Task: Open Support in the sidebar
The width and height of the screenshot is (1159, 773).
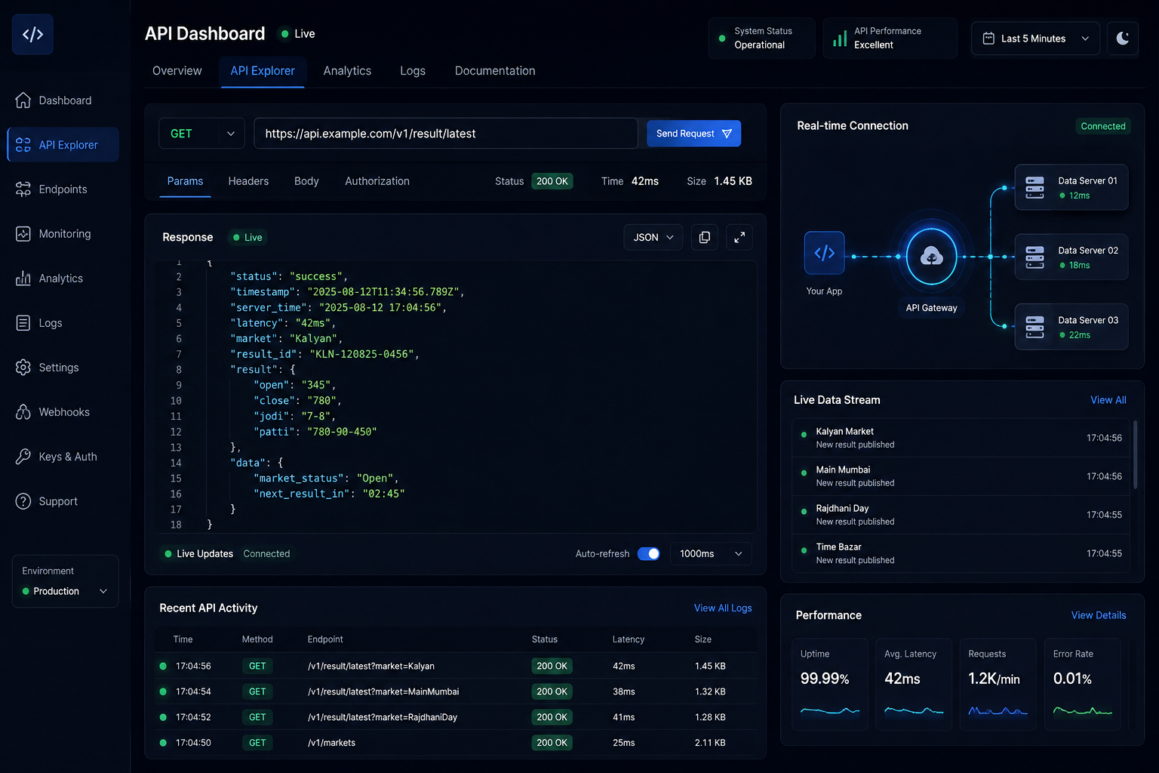Action: click(x=63, y=501)
